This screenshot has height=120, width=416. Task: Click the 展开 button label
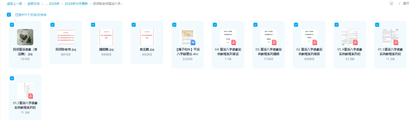click(406, 4)
